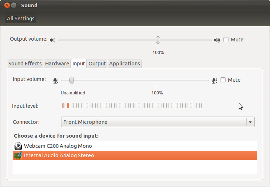Go back to All Settings
Screen dimensions: 270x187
(21, 19)
